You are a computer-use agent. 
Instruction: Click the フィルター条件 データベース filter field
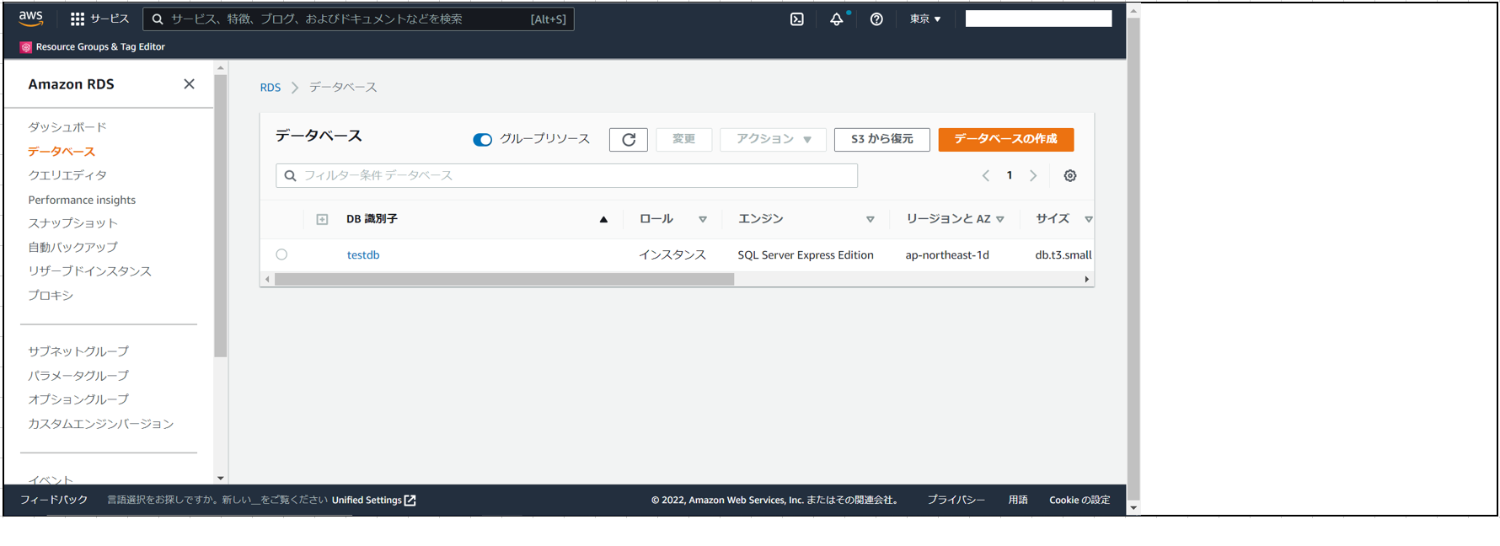coord(566,175)
